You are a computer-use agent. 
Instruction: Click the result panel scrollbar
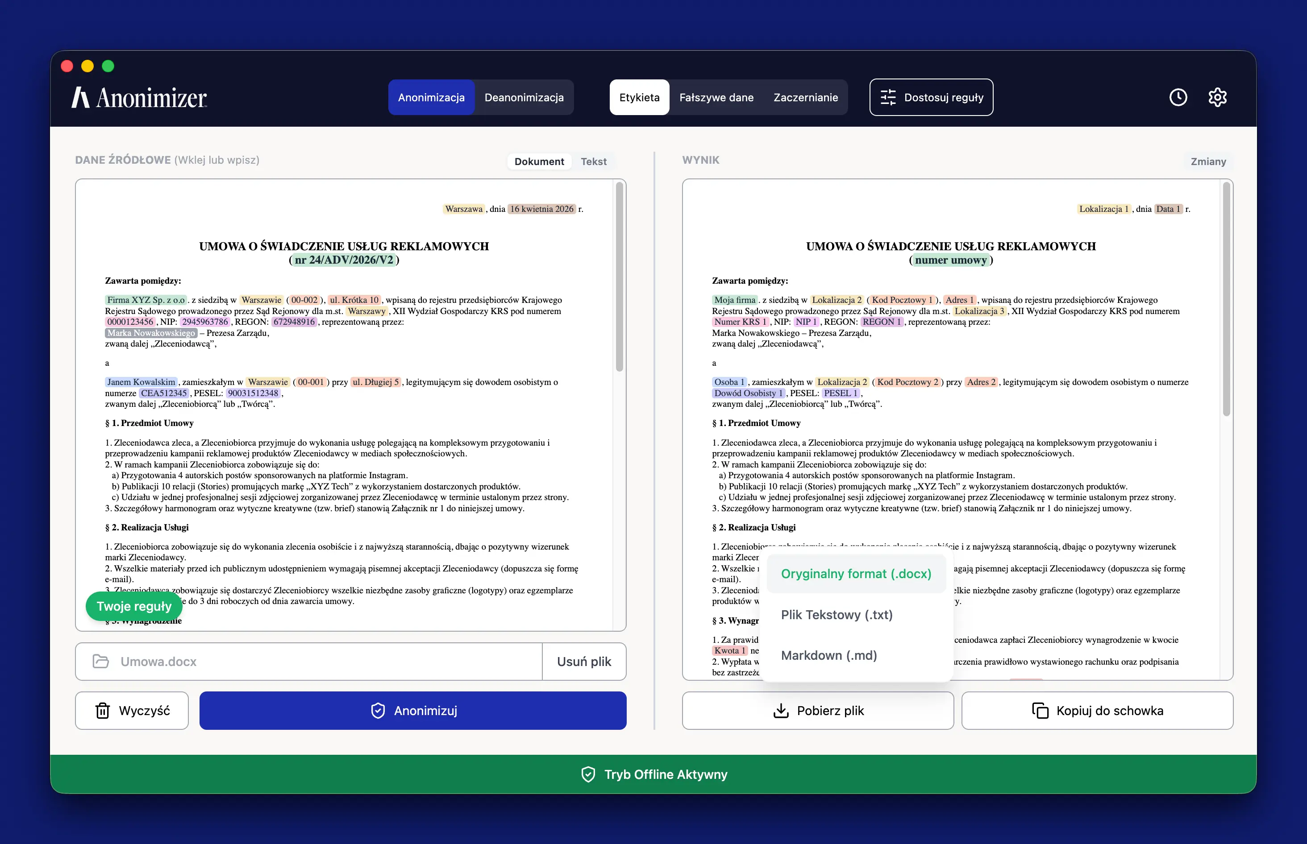point(1226,299)
